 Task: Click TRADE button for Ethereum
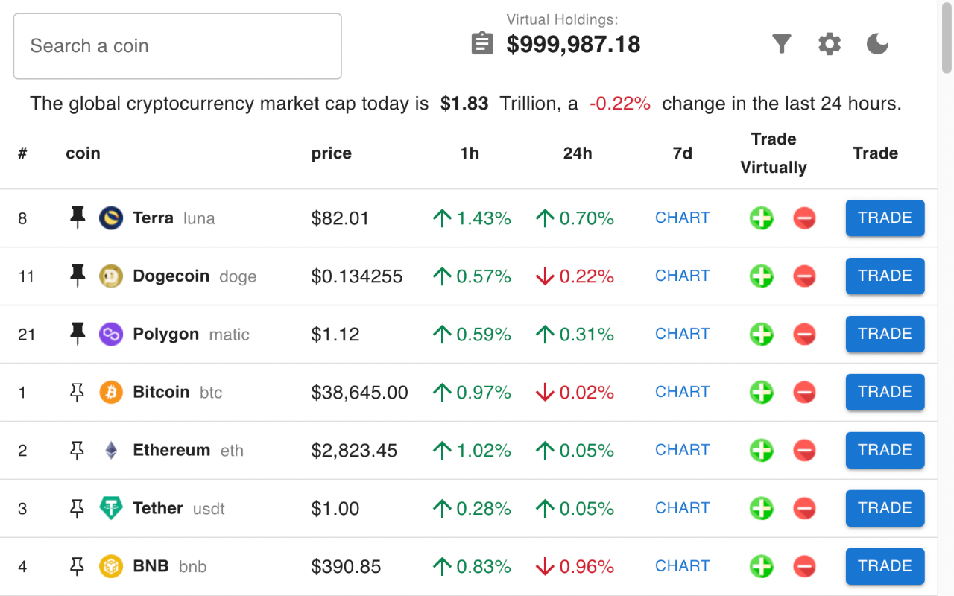(x=885, y=451)
